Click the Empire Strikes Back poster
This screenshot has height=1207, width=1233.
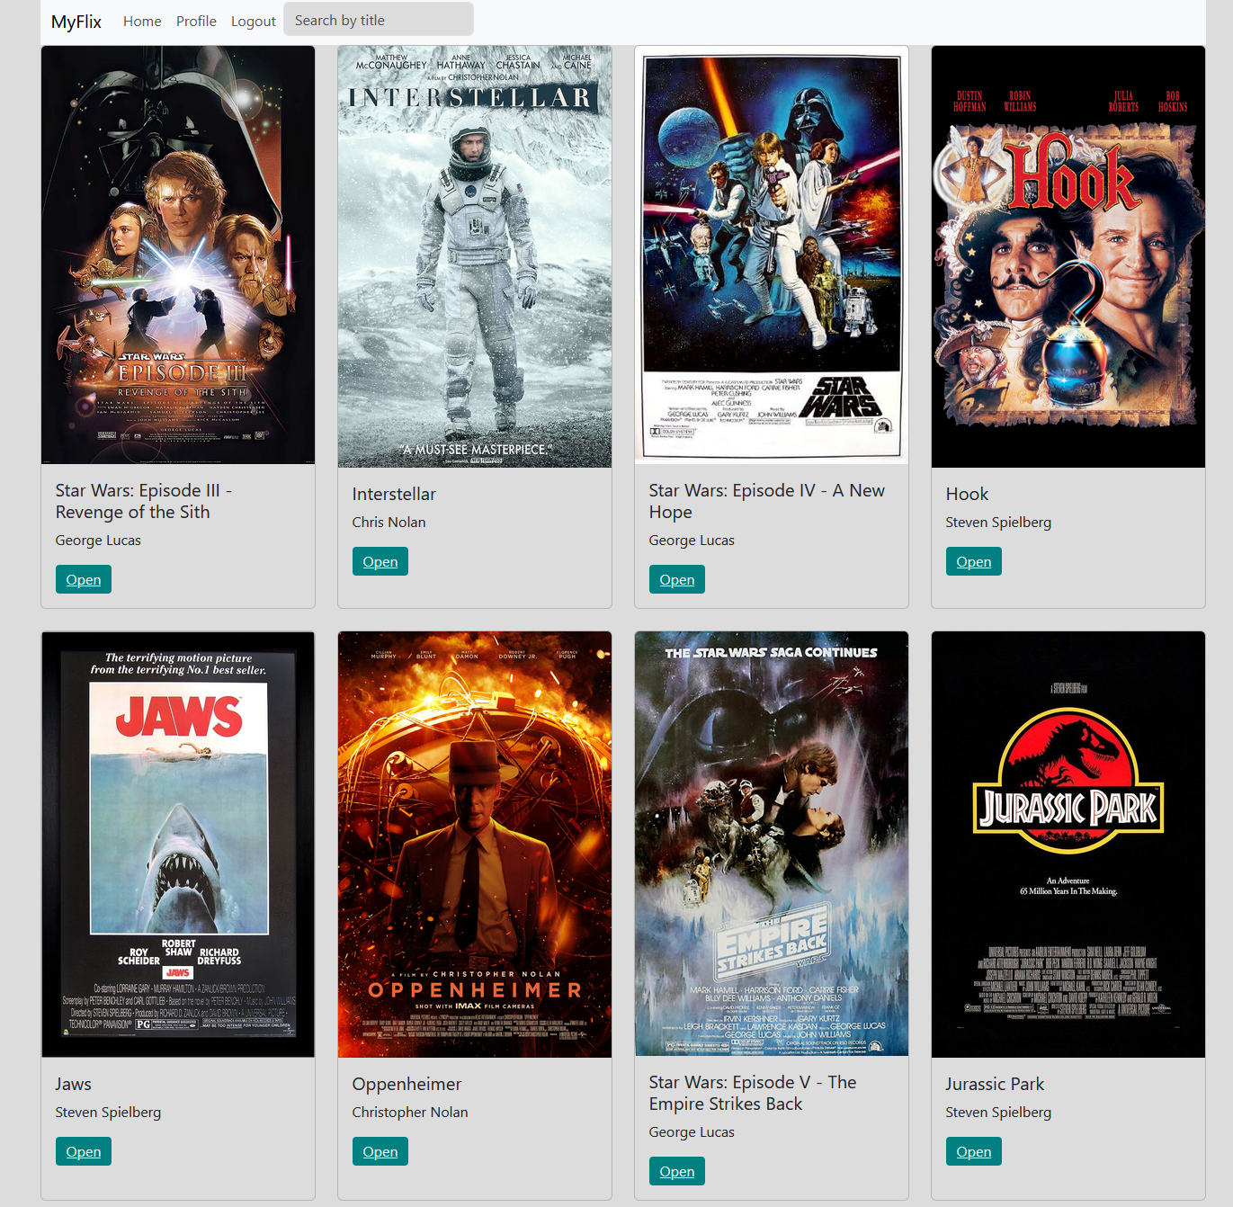point(772,844)
